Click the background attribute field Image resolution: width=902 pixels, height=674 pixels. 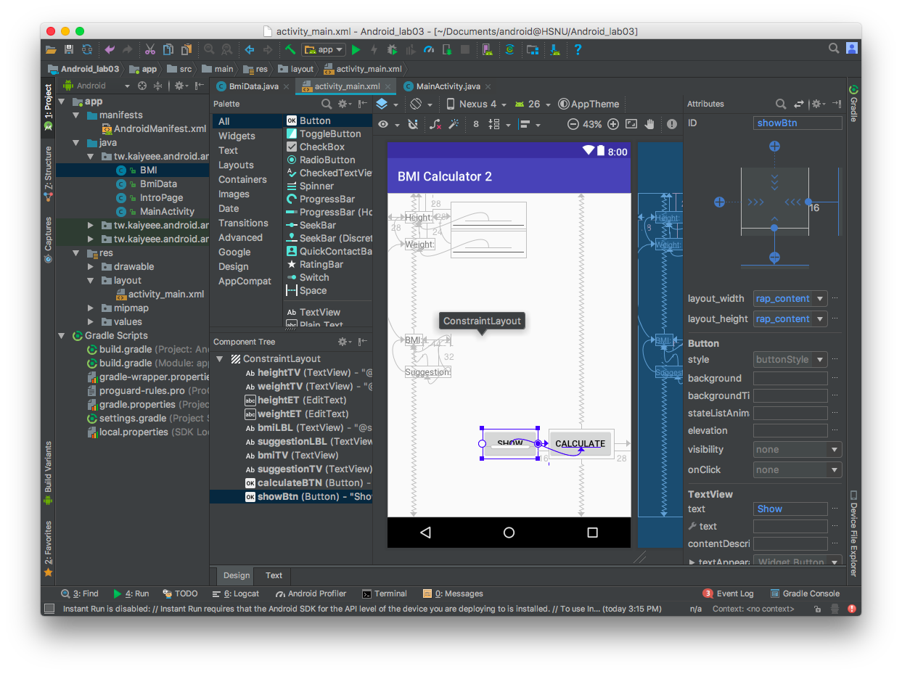(x=790, y=378)
